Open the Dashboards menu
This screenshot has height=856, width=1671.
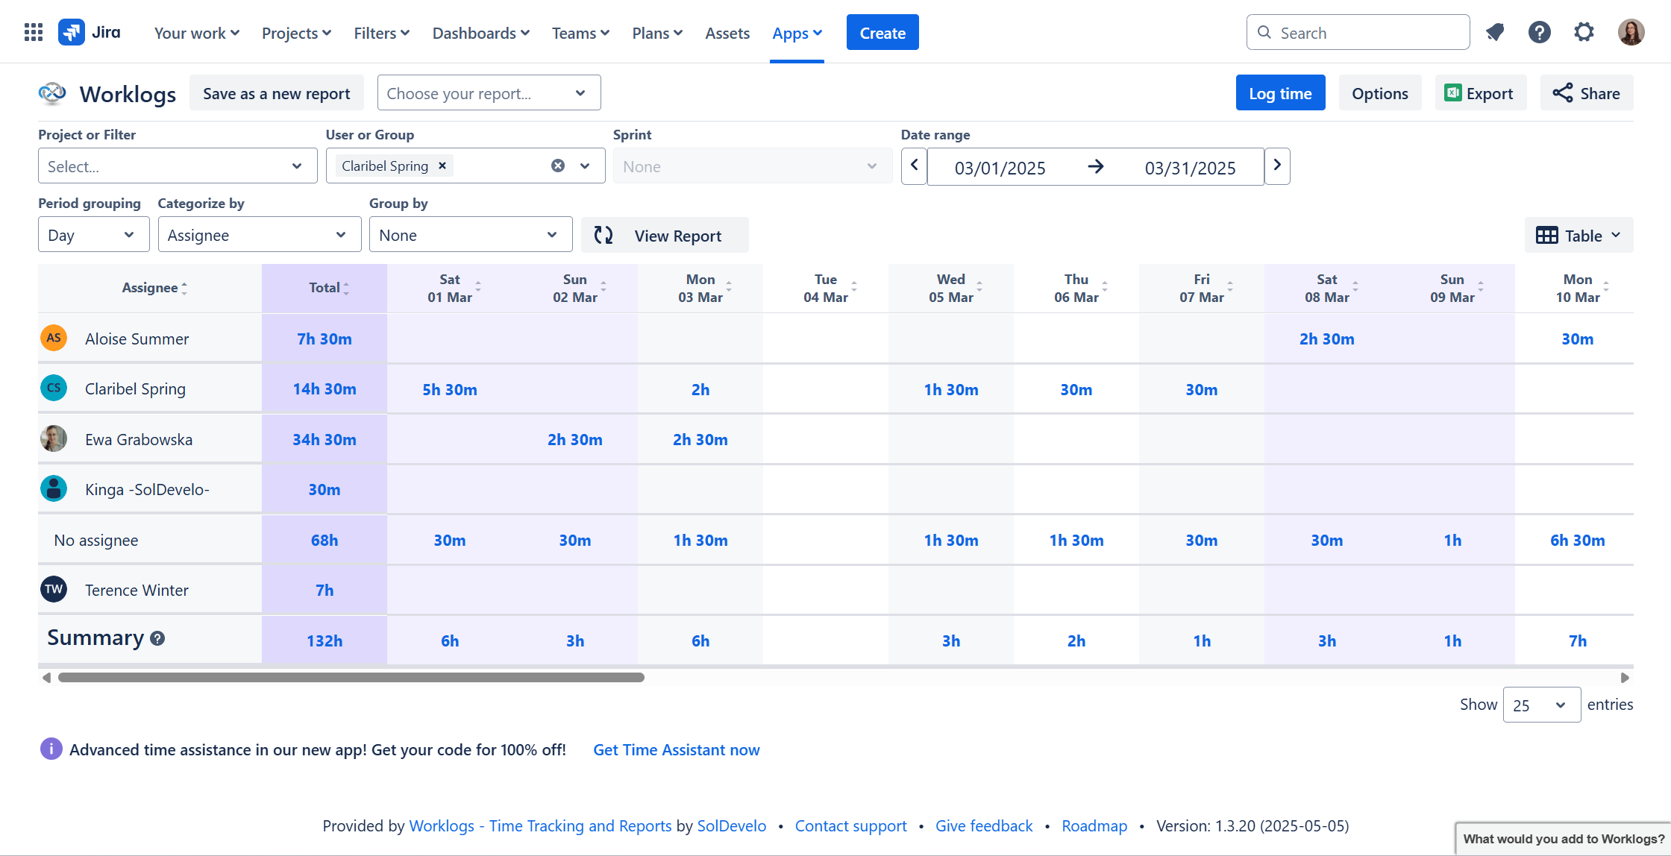click(480, 33)
